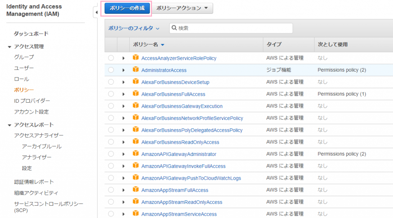Open the AlexaForBusinessFullAccess policy link
The height and width of the screenshot is (218, 393).
coord(173,94)
